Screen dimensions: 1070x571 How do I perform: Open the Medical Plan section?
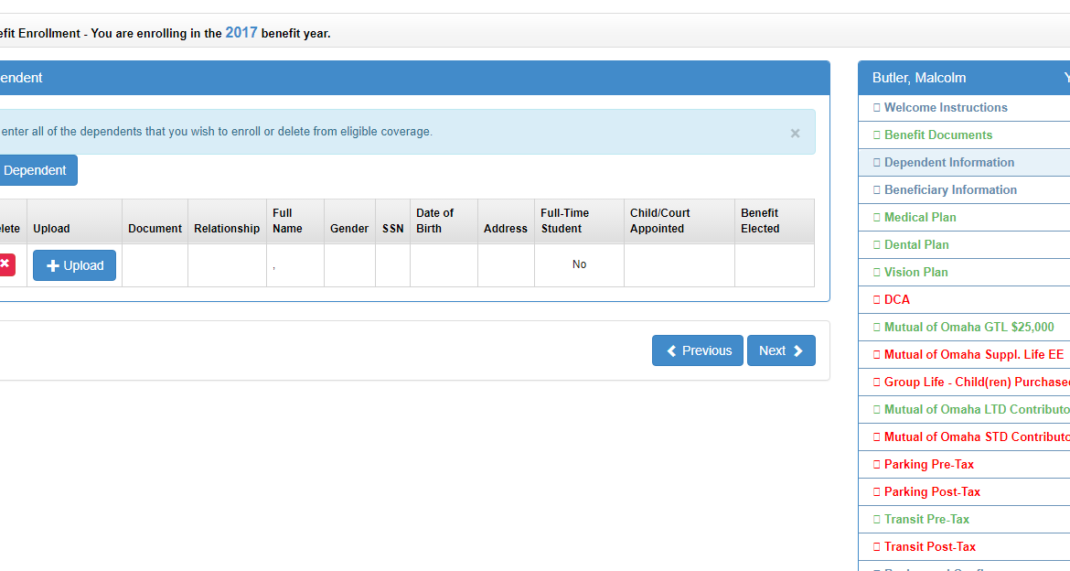919,217
